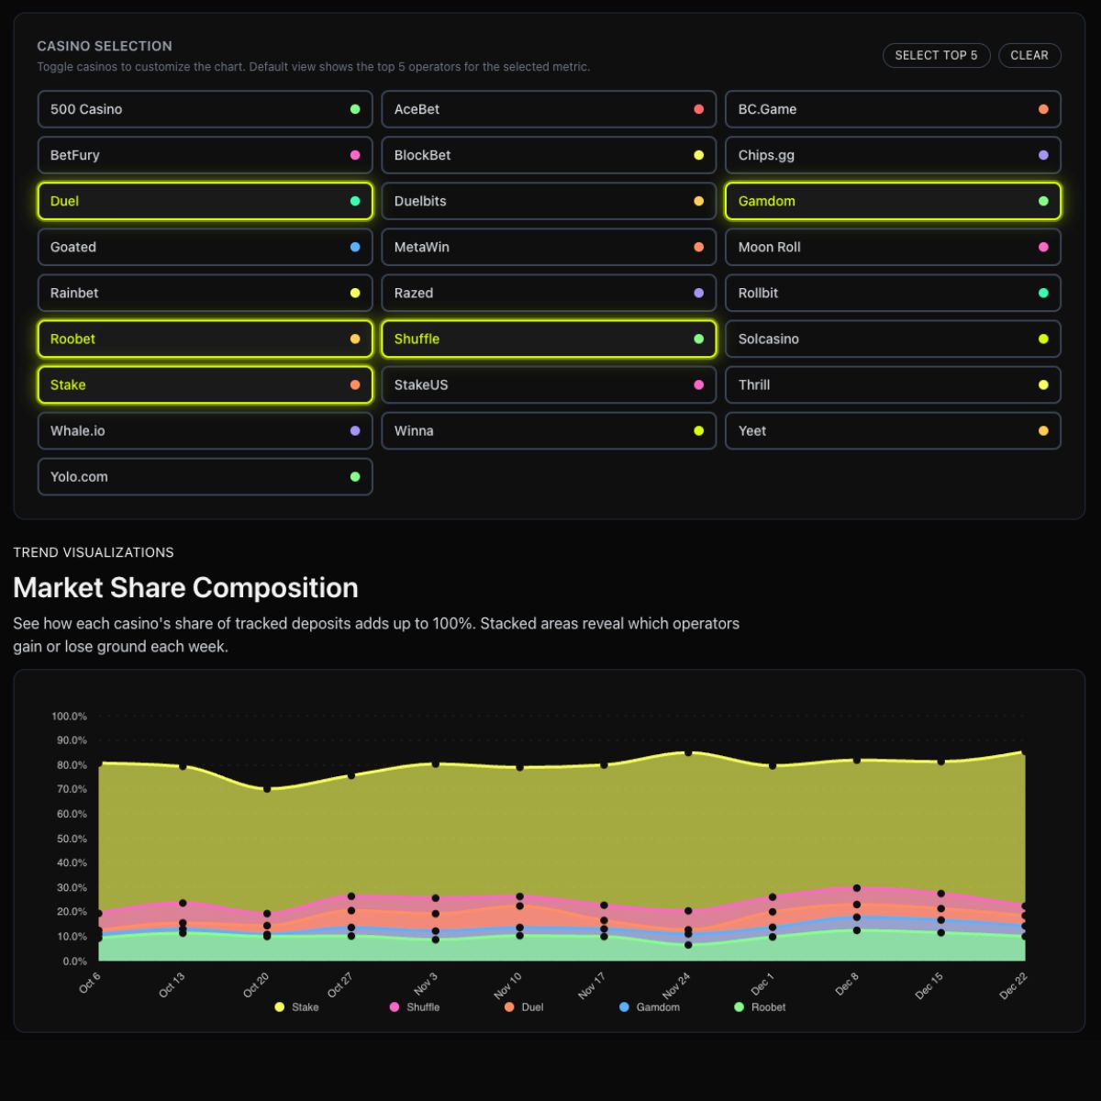Image resolution: width=1101 pixels, height=1101 pixels.
Task: Click Shuffle data point at Dec 8
Action: 857,888
